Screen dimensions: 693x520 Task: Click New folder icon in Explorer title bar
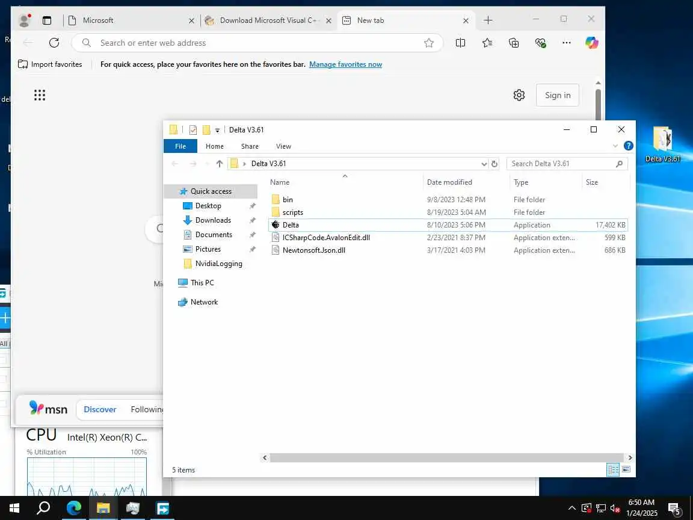pos(206,129)
